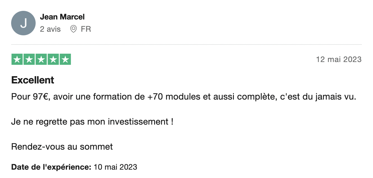Click the location pin icon

73,29
